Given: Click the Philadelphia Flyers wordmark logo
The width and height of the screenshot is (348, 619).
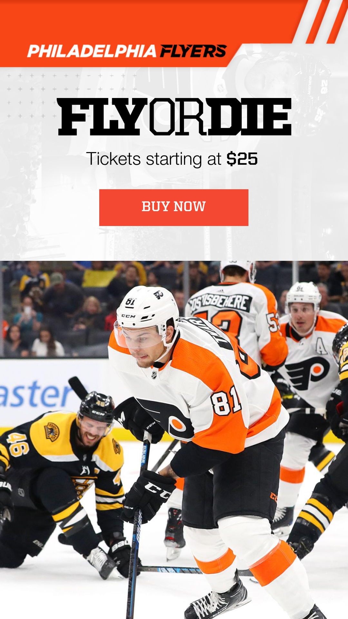Looking at the screenshot, I should pyautogui.click(x=127, y=51).
